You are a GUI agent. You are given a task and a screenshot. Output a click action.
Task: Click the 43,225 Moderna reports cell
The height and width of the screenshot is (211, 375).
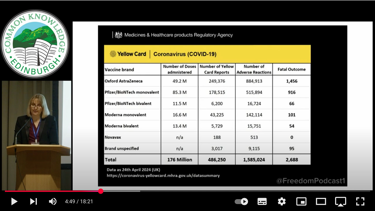pos(217,115)
